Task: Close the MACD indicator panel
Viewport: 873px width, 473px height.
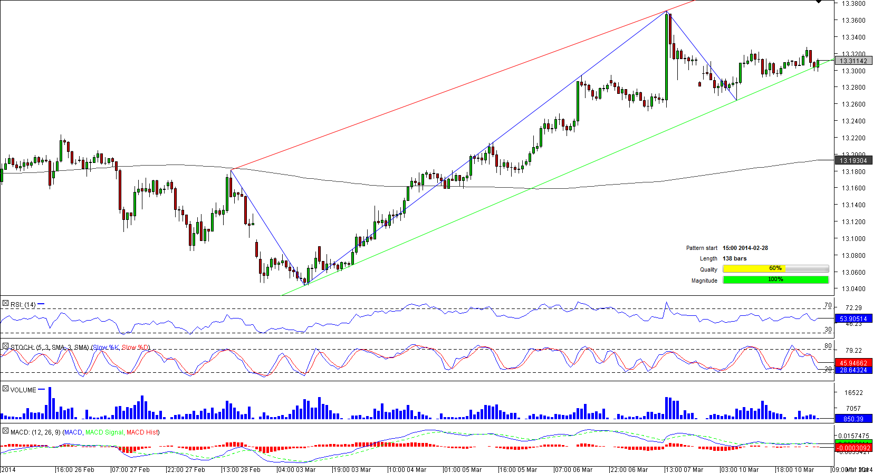Action: (5, 431)
